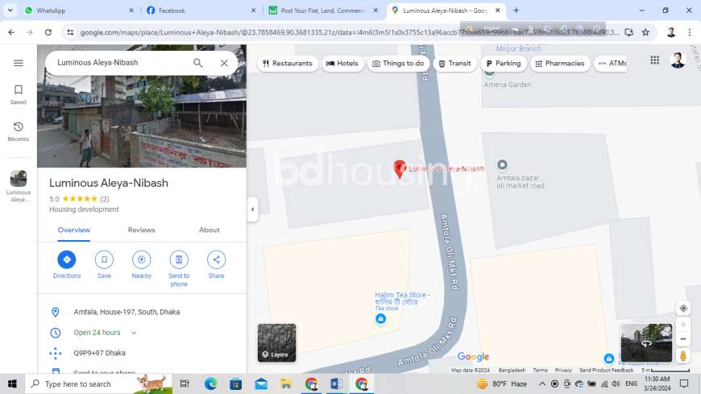Screen dimensions: 701x394
Task: Zoom in the map with plus
Action: pos(683,325)
